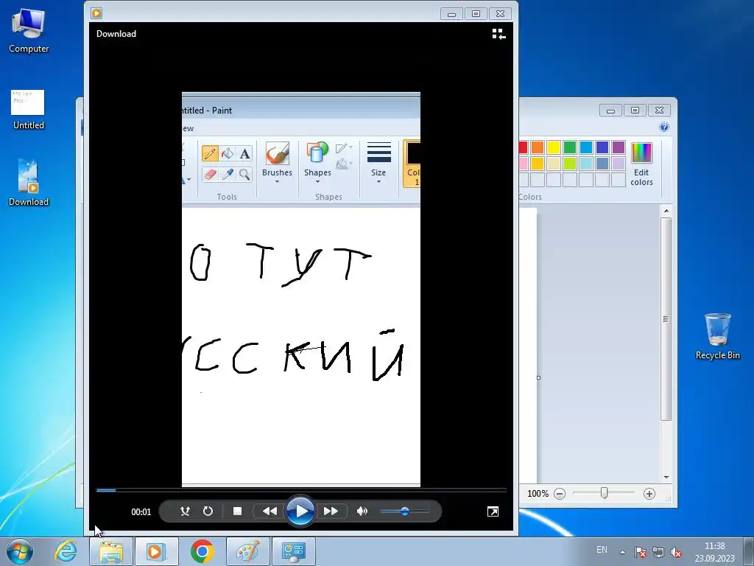Switch Media Player to Library view
This screenshot has width=754, height=566.
coord(498,34)
